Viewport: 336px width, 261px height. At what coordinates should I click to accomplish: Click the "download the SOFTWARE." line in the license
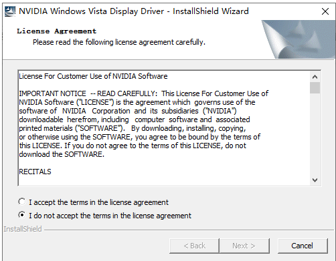62,154
